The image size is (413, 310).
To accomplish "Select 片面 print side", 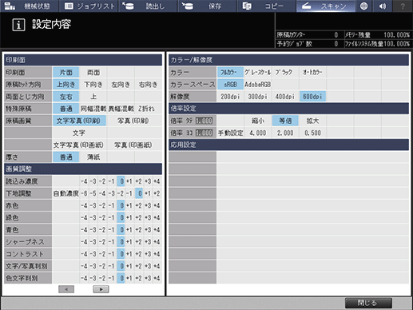I will (66, 73).
